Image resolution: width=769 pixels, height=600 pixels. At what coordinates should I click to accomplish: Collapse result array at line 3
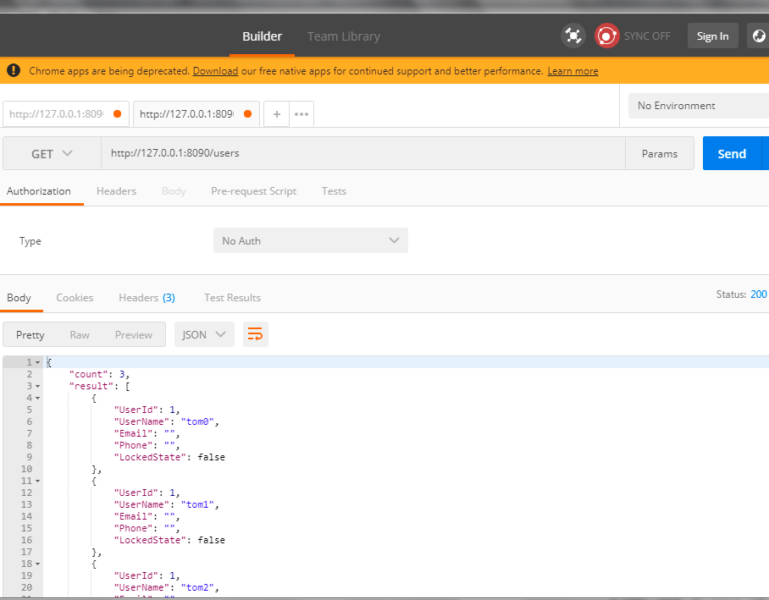click(38, 386)
